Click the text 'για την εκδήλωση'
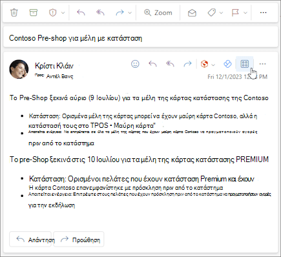The height and width of the screenshot is (257, 281). 52,205
